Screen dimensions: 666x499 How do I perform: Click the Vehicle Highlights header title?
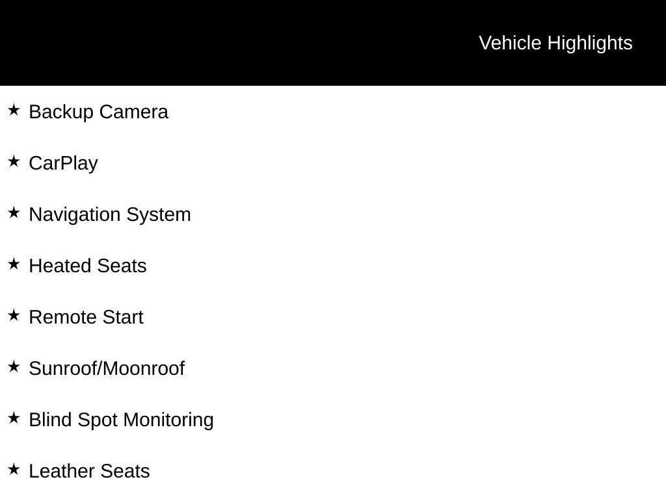(x=555, y=44)
